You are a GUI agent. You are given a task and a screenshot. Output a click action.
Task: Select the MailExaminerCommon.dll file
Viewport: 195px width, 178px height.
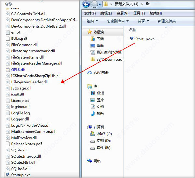(x=30, y=131)
